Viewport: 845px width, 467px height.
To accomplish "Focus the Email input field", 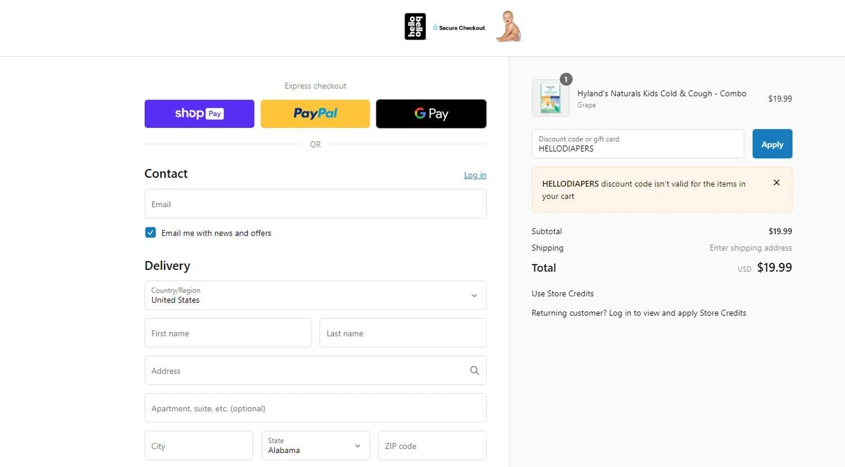I will (315, 204).
